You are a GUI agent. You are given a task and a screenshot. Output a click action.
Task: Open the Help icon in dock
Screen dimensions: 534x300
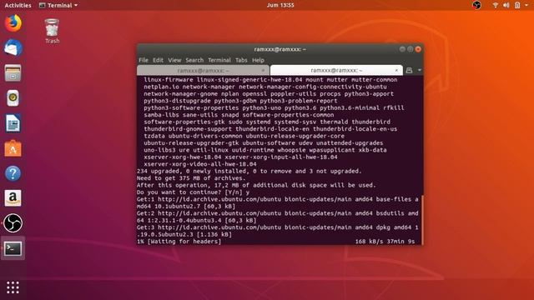pyautogui.click(x=13, y=173)
